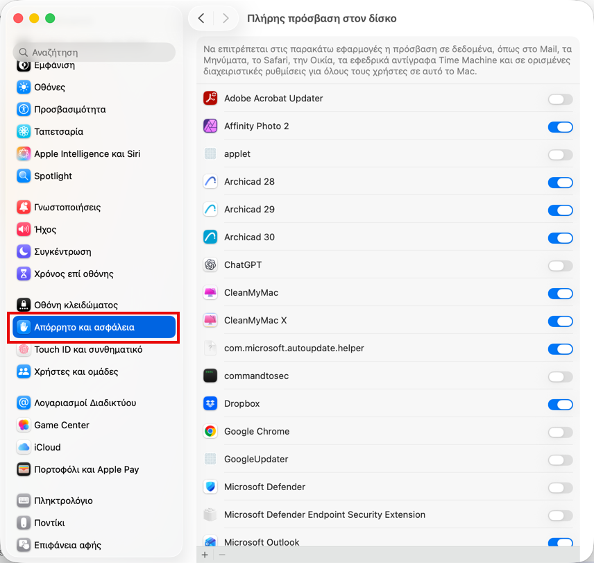Select the Archicad 29 row label
Viewport: 594px width, 563px height.
tap(249, 209)
